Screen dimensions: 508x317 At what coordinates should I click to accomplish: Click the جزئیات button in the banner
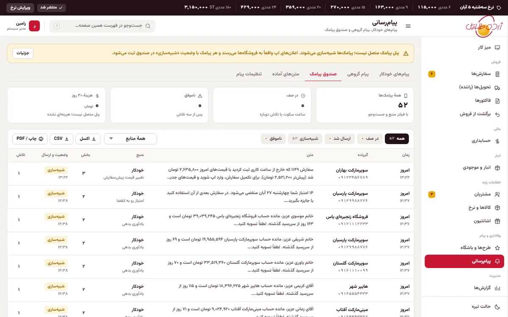point(23,53)
